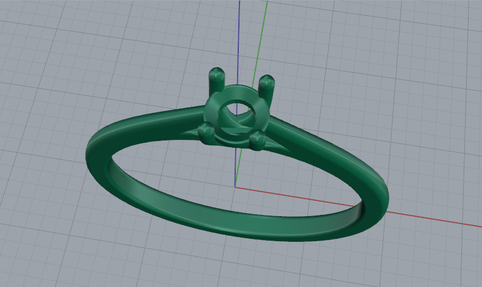482x287 pixels.
Task: Click the front-right prong of the setting
Action: [x=258, y=140]
